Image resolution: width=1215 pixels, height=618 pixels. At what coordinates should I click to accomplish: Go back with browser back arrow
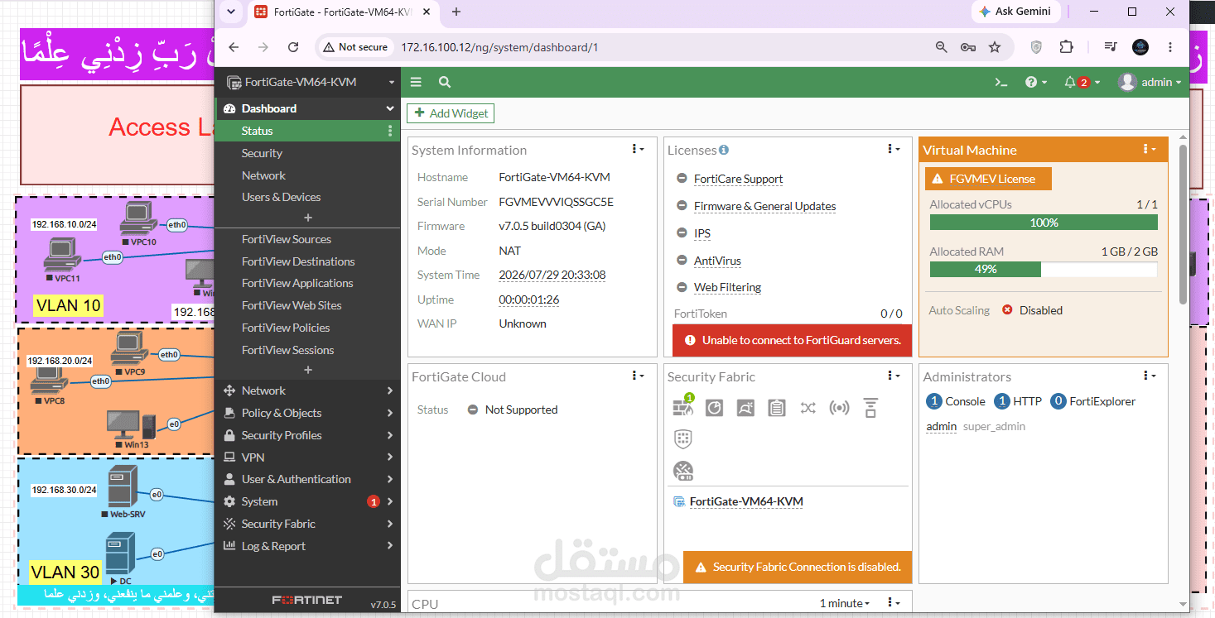(x=234, y=47)
